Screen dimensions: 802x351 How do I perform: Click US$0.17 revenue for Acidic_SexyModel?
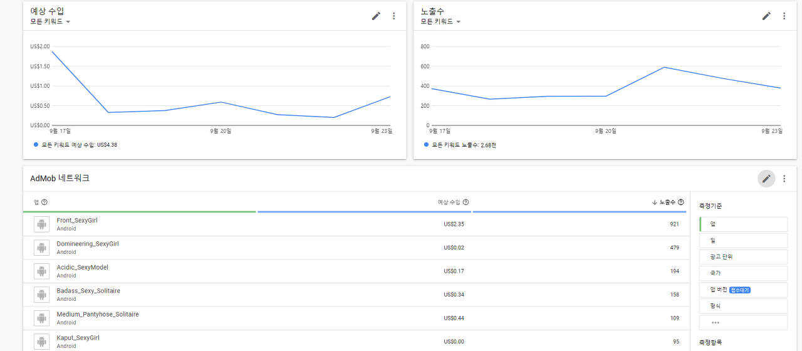(454, 271)
